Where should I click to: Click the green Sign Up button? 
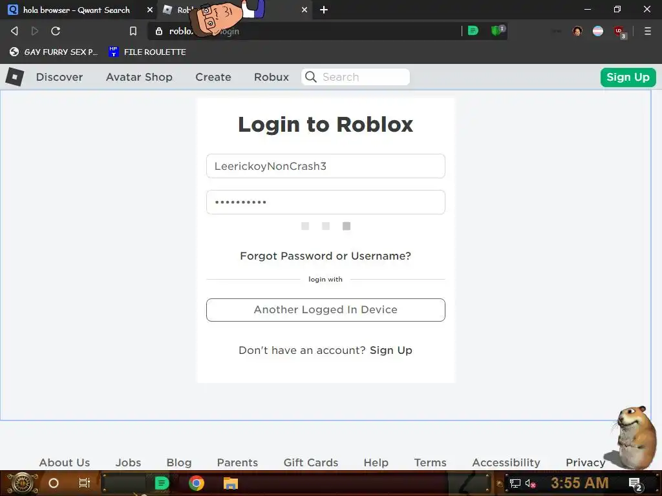click(628, 77)
